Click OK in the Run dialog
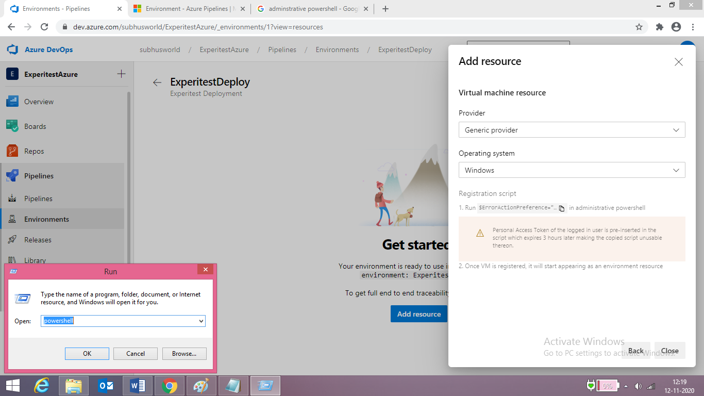This screenshot has width=704, height=396. (87, 353)
